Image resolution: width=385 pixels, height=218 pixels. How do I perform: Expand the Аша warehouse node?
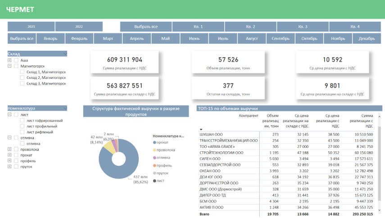click(9, 60)
